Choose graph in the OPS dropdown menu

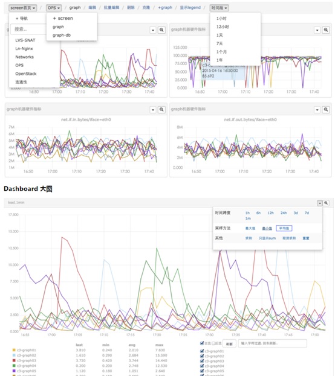[59, 27]
